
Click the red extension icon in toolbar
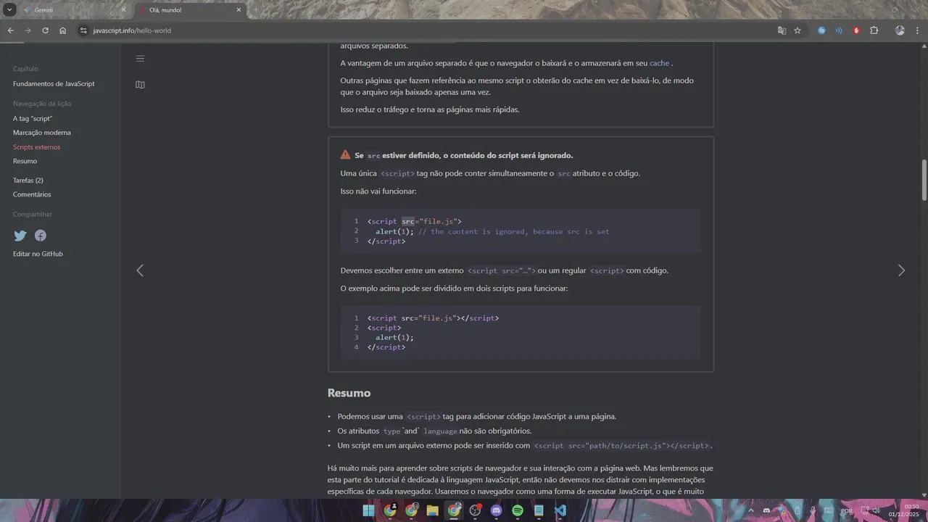click(856, 30)
